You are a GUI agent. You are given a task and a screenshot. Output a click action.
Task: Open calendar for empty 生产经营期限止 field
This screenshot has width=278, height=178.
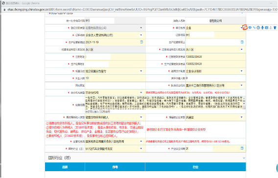pyautogui.click(x=242, y=42)
